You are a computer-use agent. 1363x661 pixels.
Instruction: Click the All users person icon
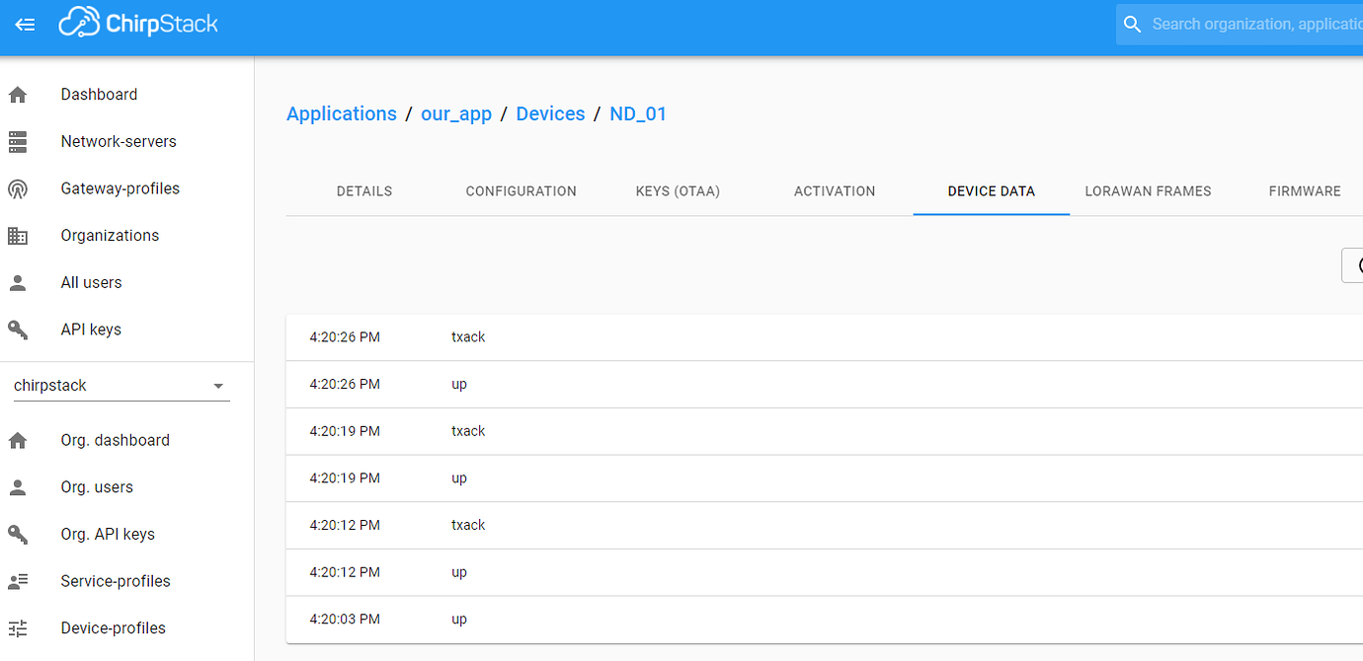click(x=18, y=283)
